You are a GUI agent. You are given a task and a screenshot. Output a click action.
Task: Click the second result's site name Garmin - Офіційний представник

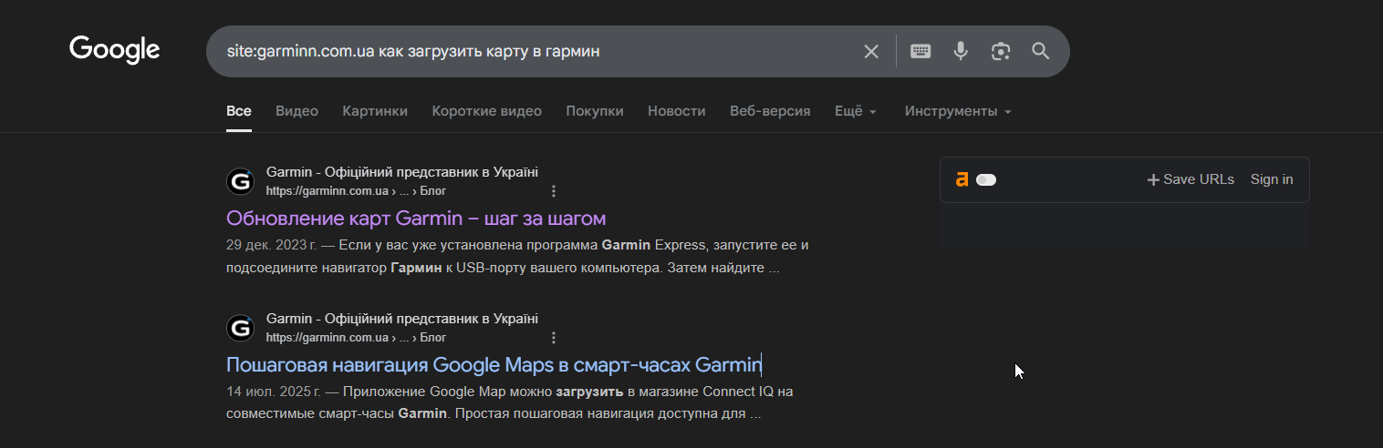point(402,319)
